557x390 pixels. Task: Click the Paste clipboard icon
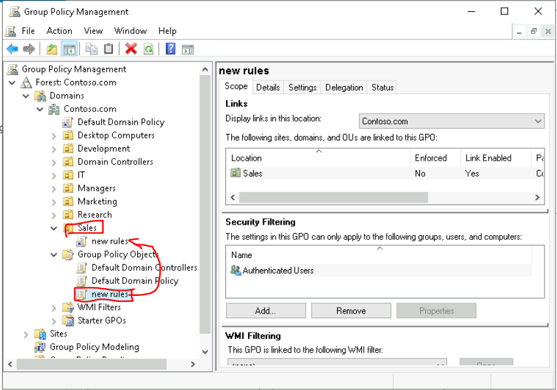click(108, 49)
